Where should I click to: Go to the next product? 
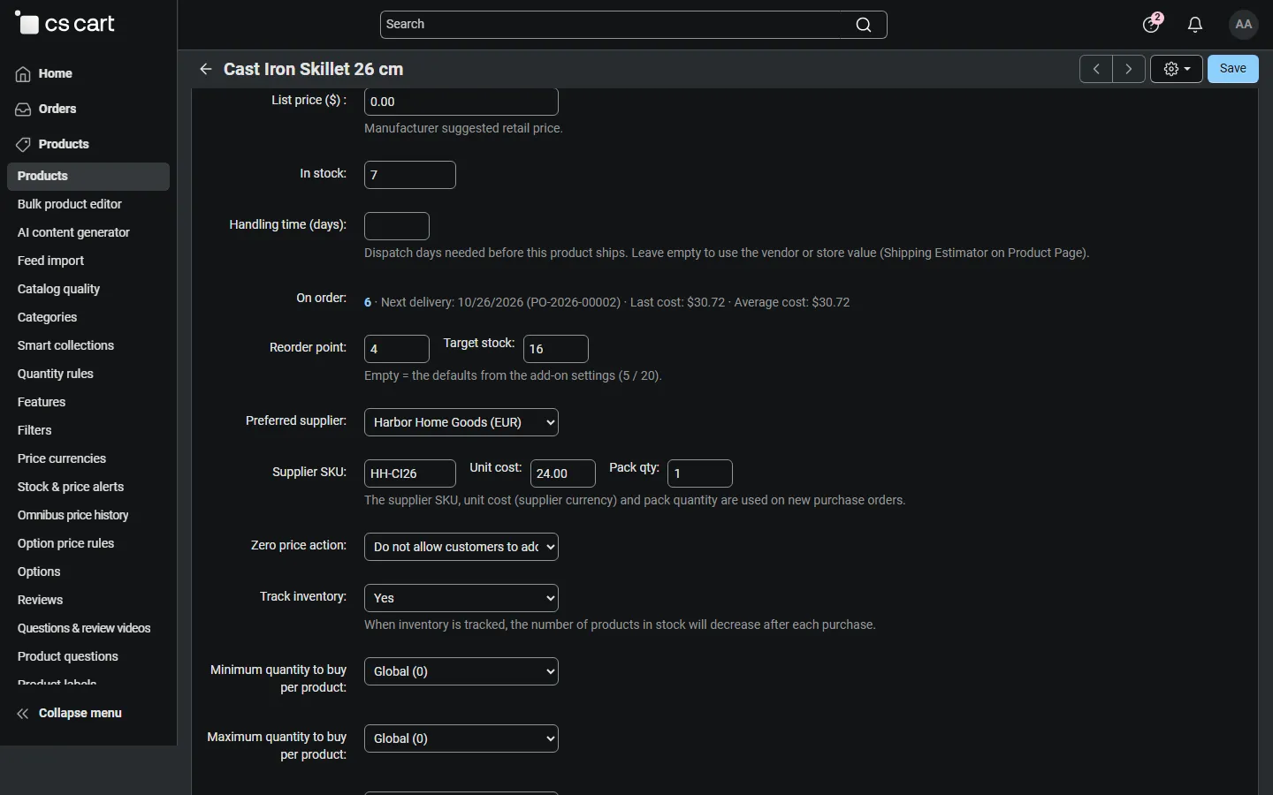coord(1129,69)
